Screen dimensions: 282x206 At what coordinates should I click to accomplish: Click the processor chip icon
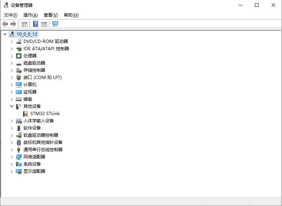click(x=19, y=56)
